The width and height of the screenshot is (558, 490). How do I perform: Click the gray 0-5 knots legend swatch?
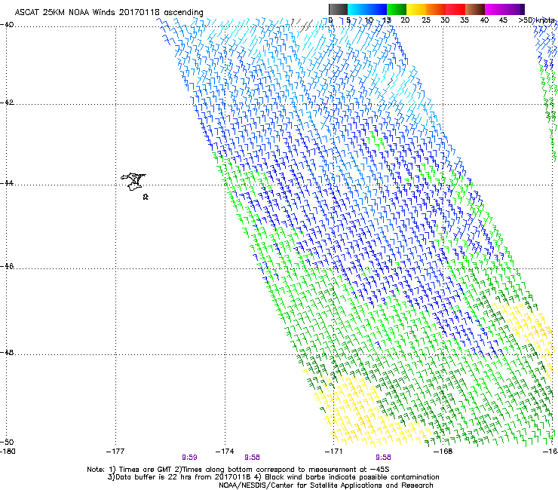[338, 9]
